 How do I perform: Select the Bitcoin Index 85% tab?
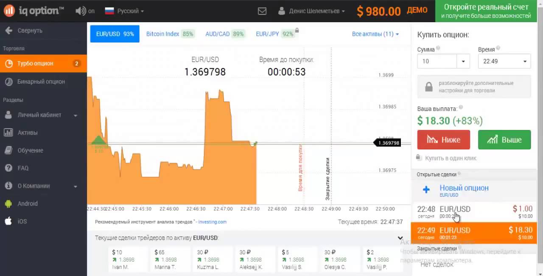click(x=170, y=34)
